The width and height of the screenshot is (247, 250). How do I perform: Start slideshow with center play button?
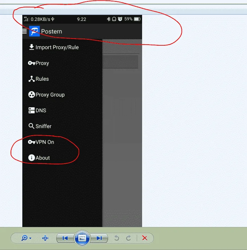[82, 238]
